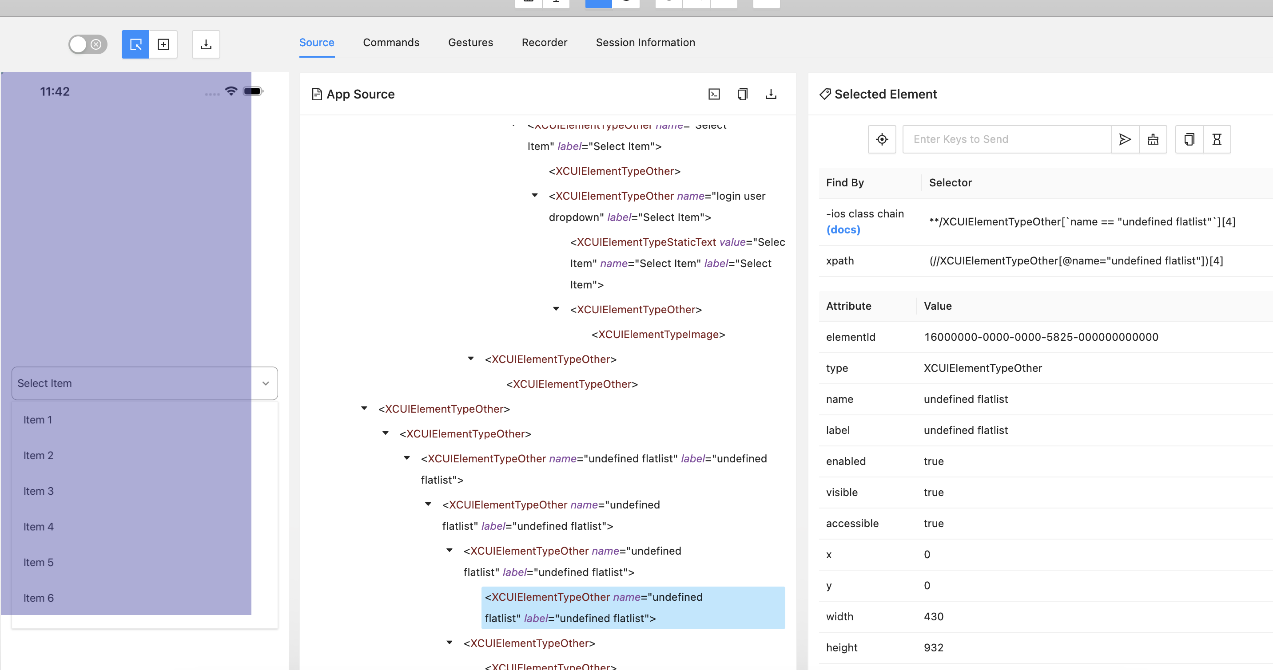Click the name attribute value undefined flatlist
Screen dimensions: 1273x670
[966, 399]
